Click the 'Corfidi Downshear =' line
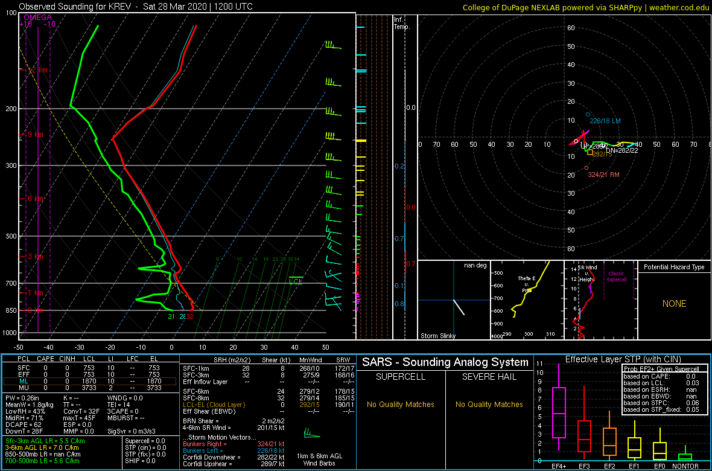 (x=233, y=457)
